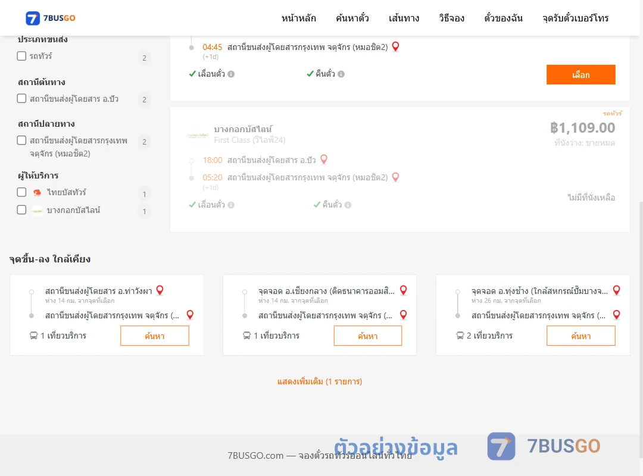The image size is (643, 476).
Task: Tick the บางกอกบัสไลน์ operator checkbox
Action: point(22,210)
